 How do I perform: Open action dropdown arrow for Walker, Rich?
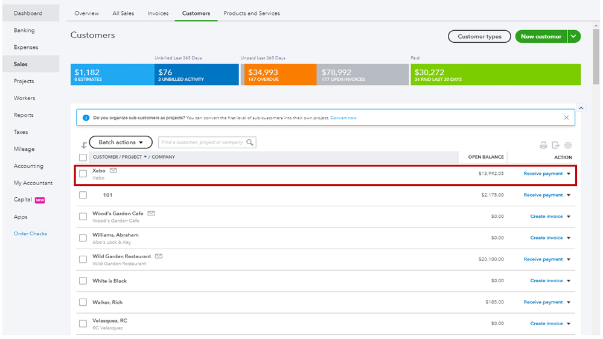tap(569, 302)
